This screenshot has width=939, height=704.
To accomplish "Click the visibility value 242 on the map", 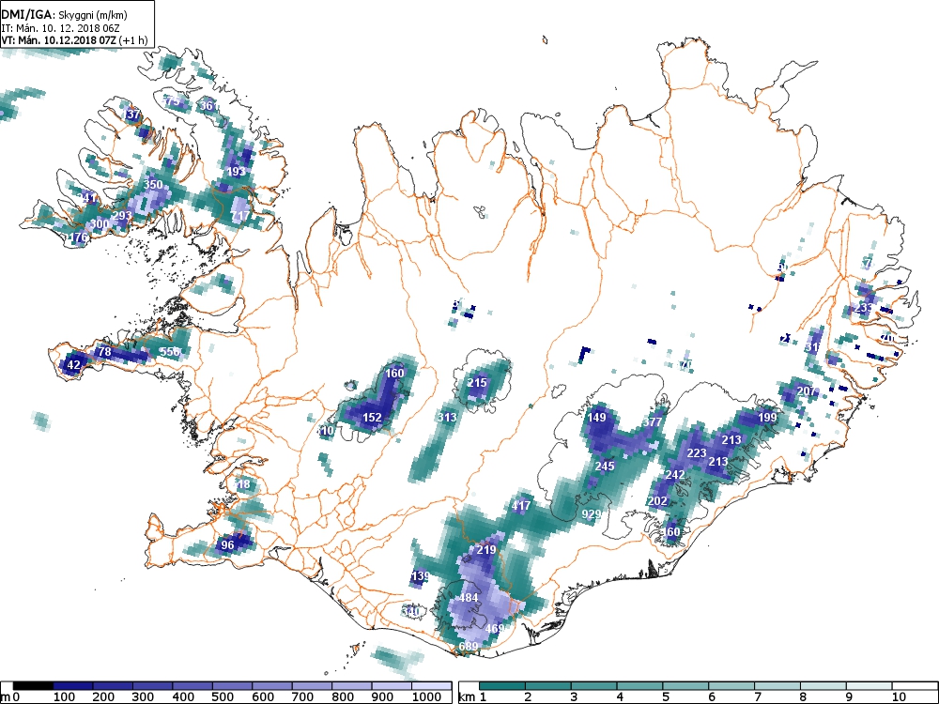I will [675, 475].
